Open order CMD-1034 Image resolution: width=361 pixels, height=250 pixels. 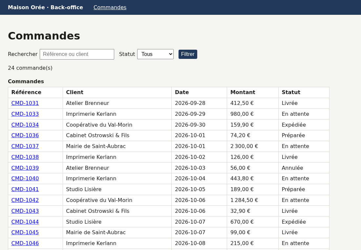coord(25,125)
